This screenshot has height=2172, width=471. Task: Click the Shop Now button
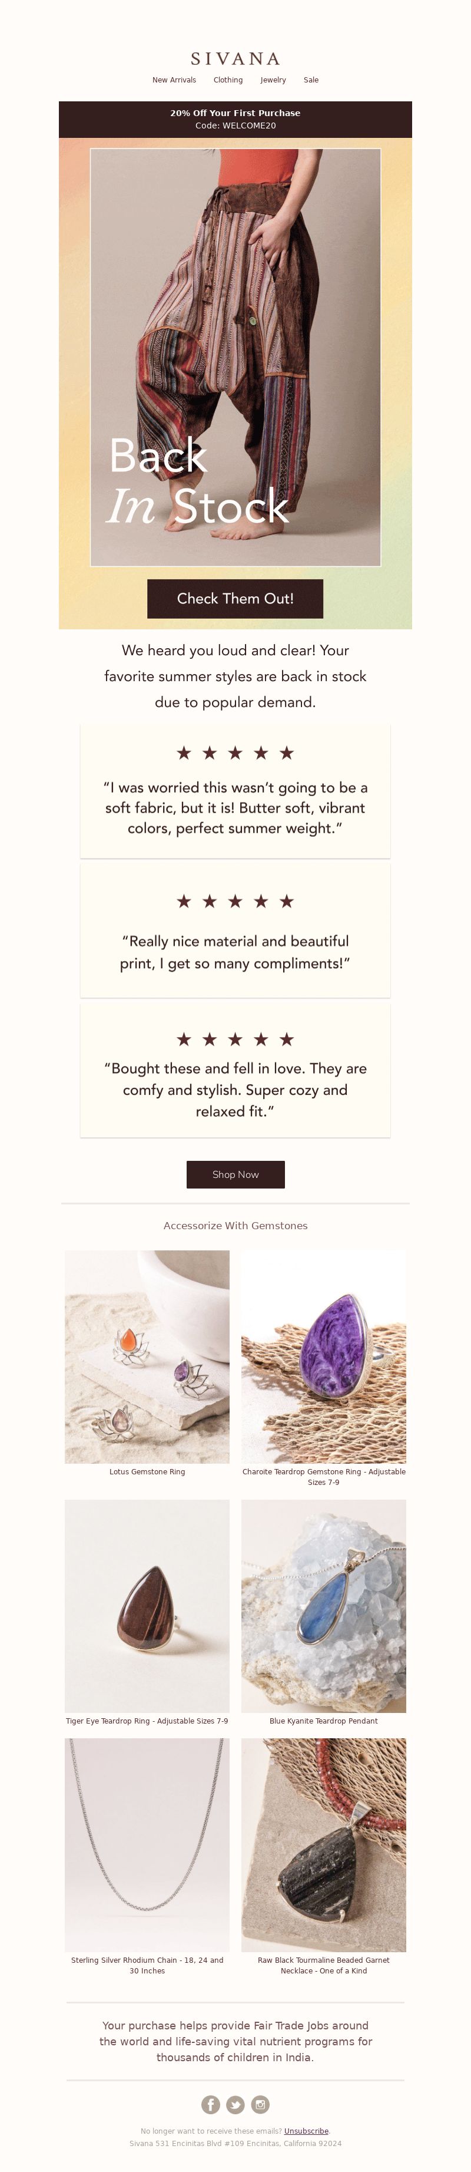tap(235, 1174)
